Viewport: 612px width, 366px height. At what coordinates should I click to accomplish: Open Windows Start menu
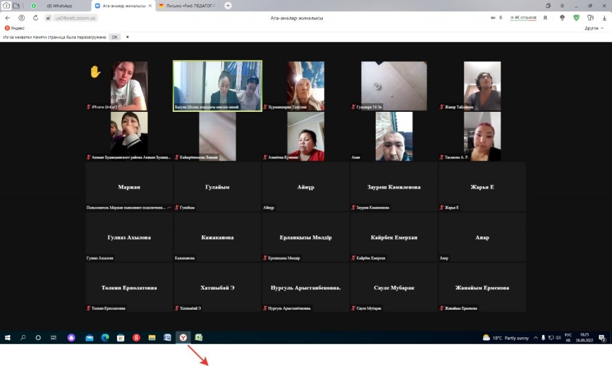click(x=8, y=337)
